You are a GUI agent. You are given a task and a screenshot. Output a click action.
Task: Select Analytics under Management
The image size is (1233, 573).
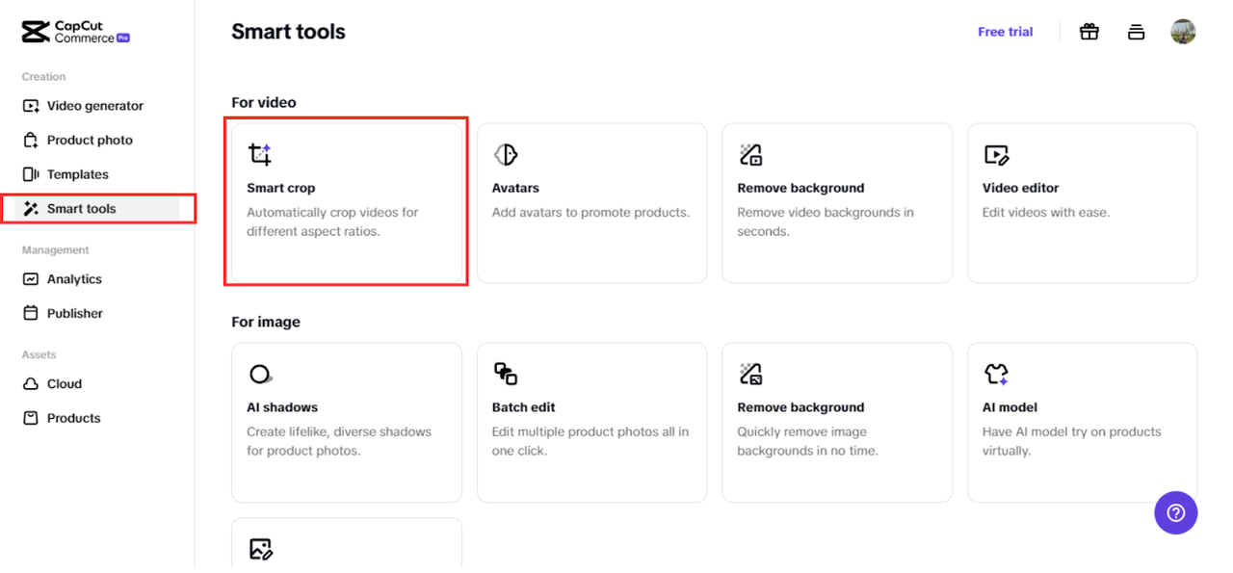coord(74,279)
